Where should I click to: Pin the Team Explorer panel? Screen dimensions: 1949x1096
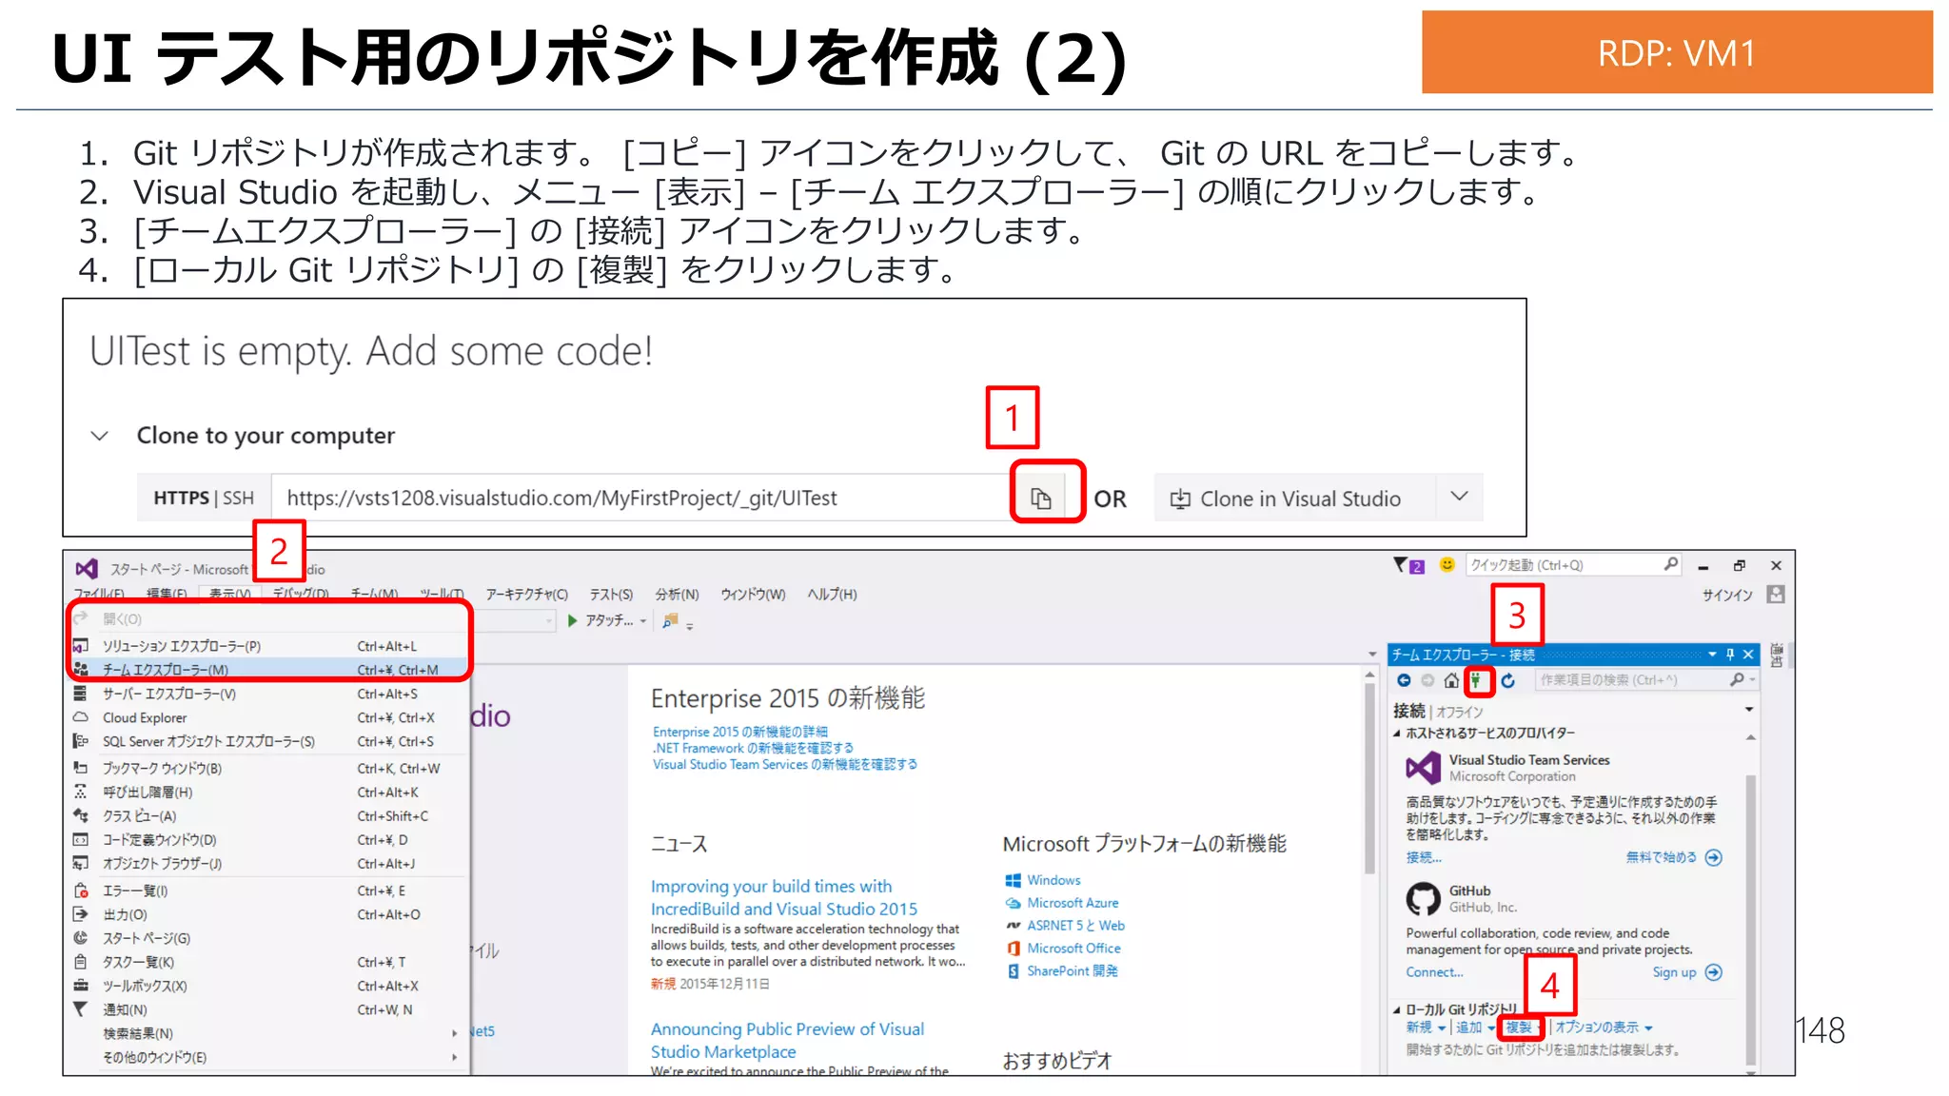click(x=1730, y=655)
